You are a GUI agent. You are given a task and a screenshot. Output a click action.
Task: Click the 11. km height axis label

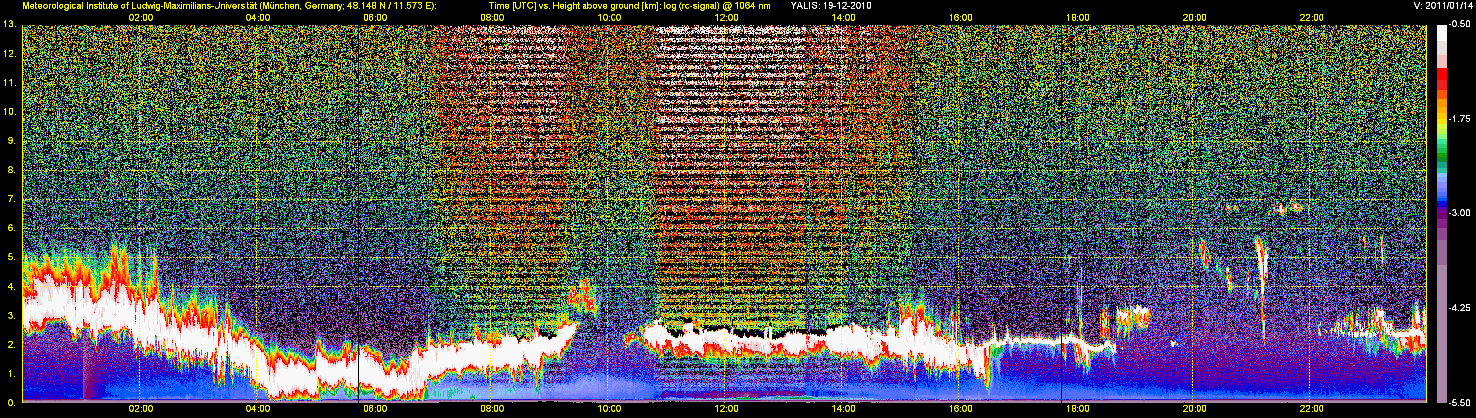click(x=9, y=83)
